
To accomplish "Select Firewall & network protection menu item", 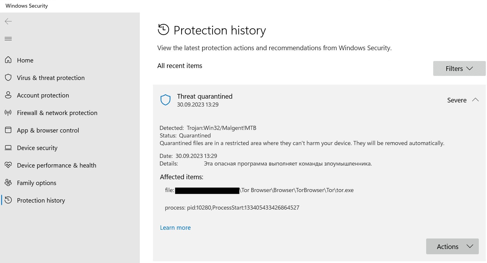I will point(57,113).
